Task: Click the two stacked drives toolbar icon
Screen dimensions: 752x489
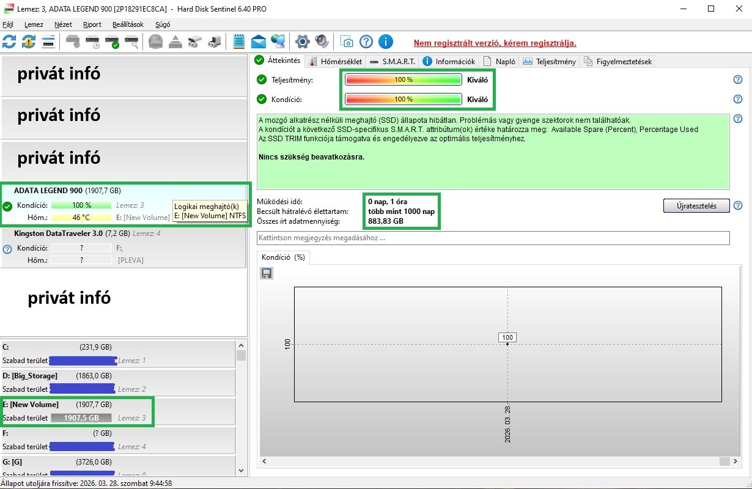Action: pyautogui.click(x=195, y=42)
